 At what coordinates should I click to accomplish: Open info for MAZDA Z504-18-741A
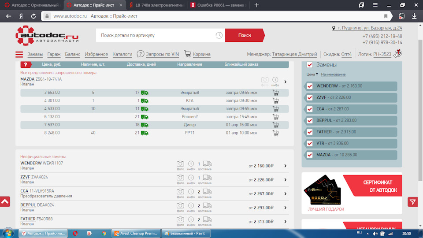click(x=275, y=81)
